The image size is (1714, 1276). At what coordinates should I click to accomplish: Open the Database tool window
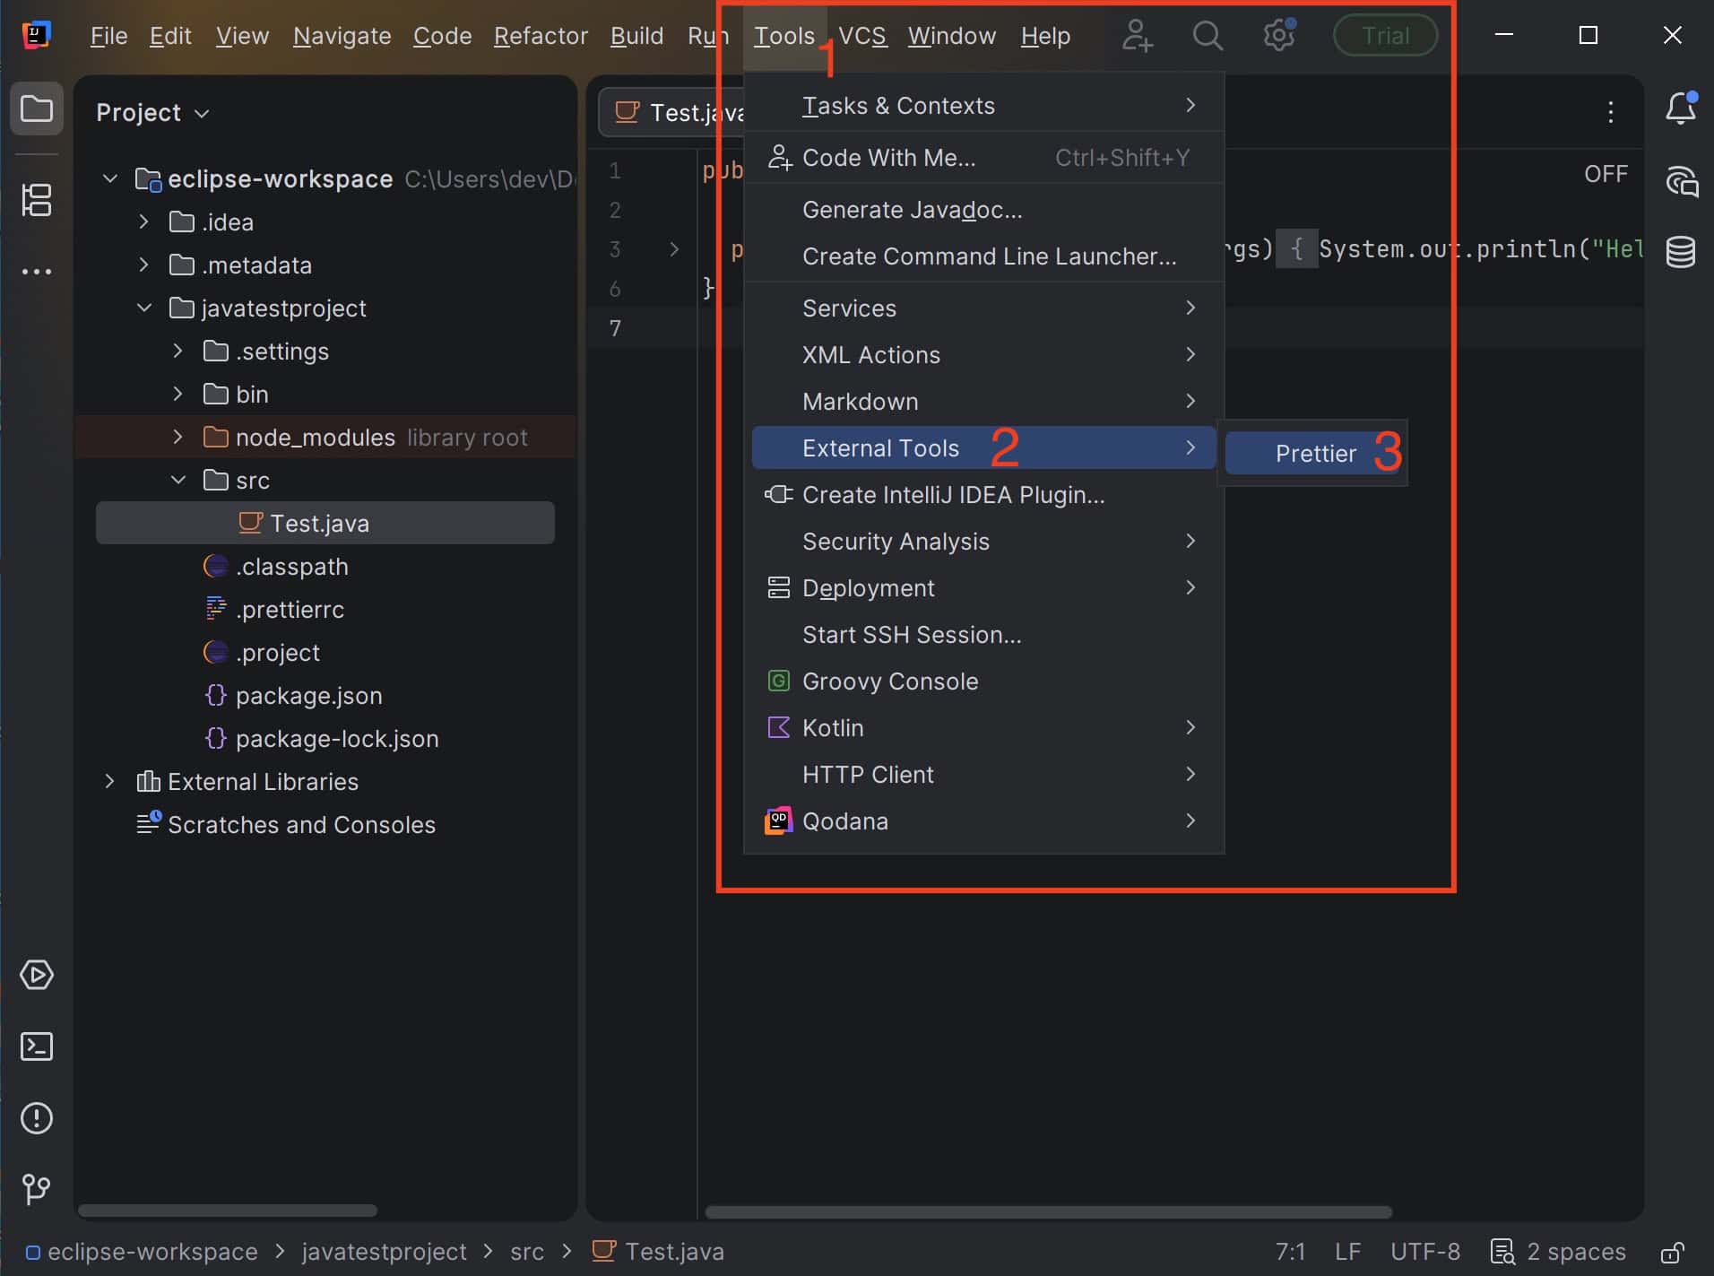[x=1682, y=252]
